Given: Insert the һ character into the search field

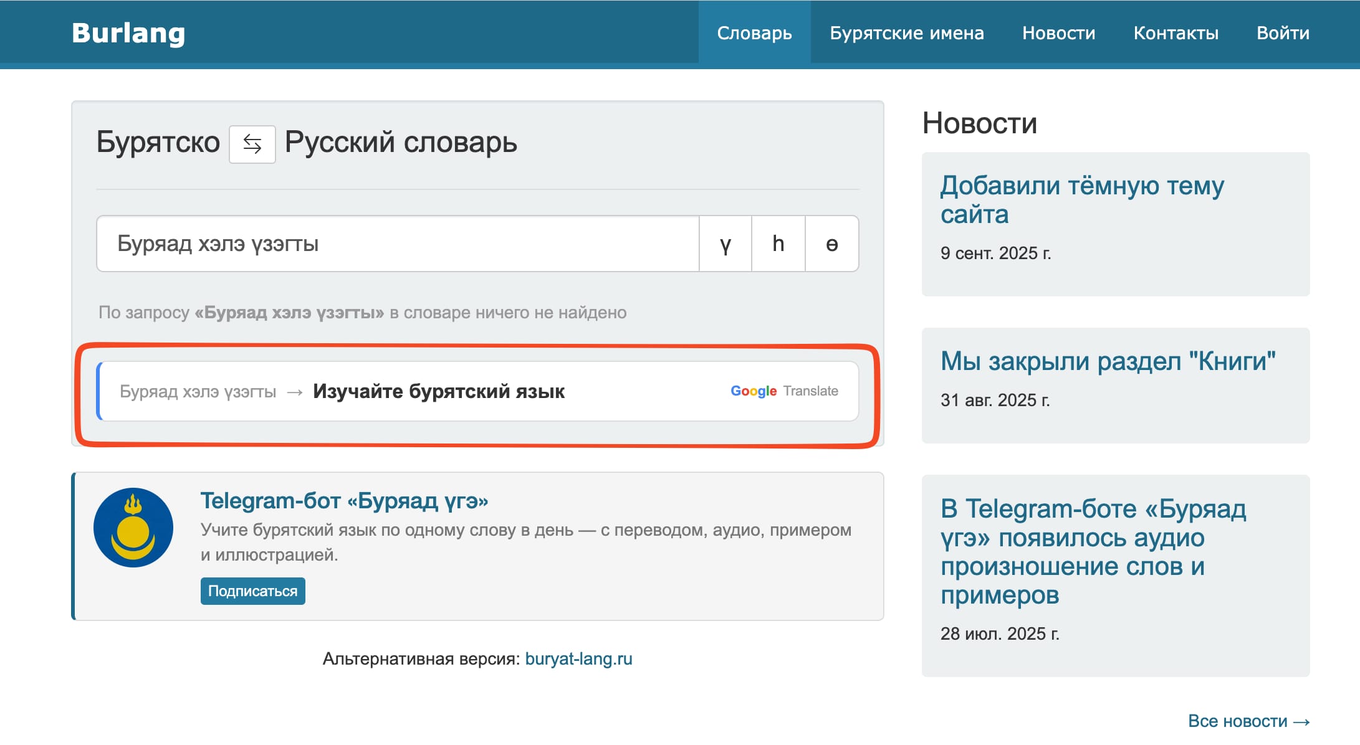Looking at the screenshot, I should [x=778, y=244].
